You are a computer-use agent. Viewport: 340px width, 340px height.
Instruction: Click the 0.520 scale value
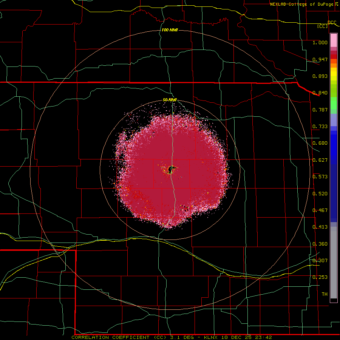[x=320, y=194]
